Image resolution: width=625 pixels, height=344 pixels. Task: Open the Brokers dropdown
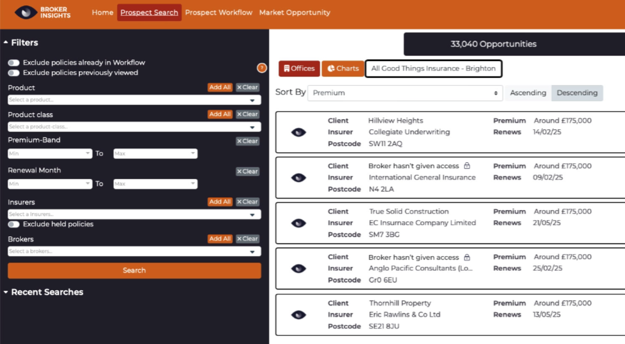click(135, 251)
